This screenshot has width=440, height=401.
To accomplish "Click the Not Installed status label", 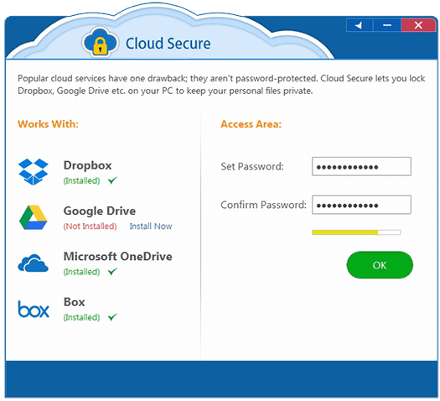I will tap(90, 226).
